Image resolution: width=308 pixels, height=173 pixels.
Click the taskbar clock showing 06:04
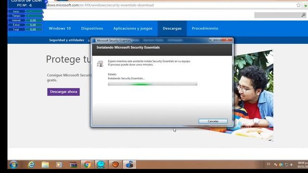pos(303,165)
